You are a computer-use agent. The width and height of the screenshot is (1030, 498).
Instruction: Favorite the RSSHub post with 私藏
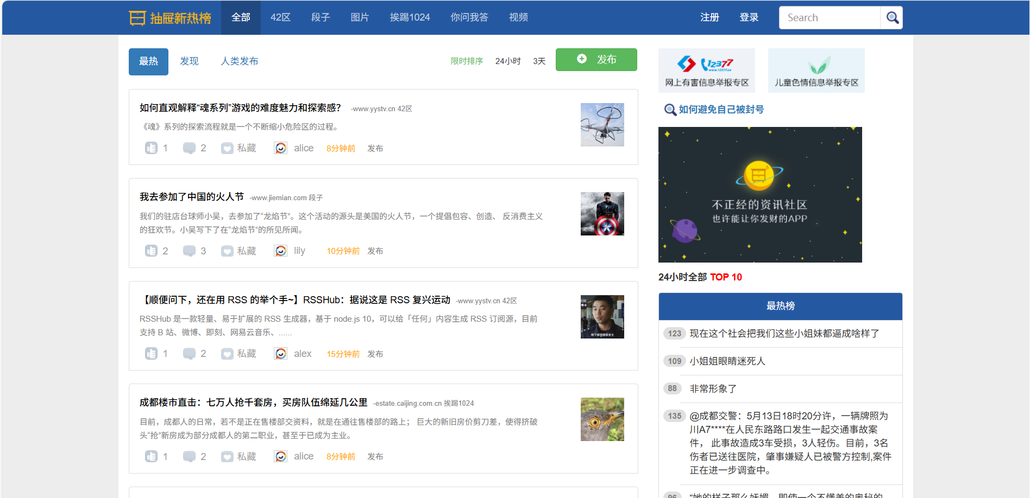[238, 354]
